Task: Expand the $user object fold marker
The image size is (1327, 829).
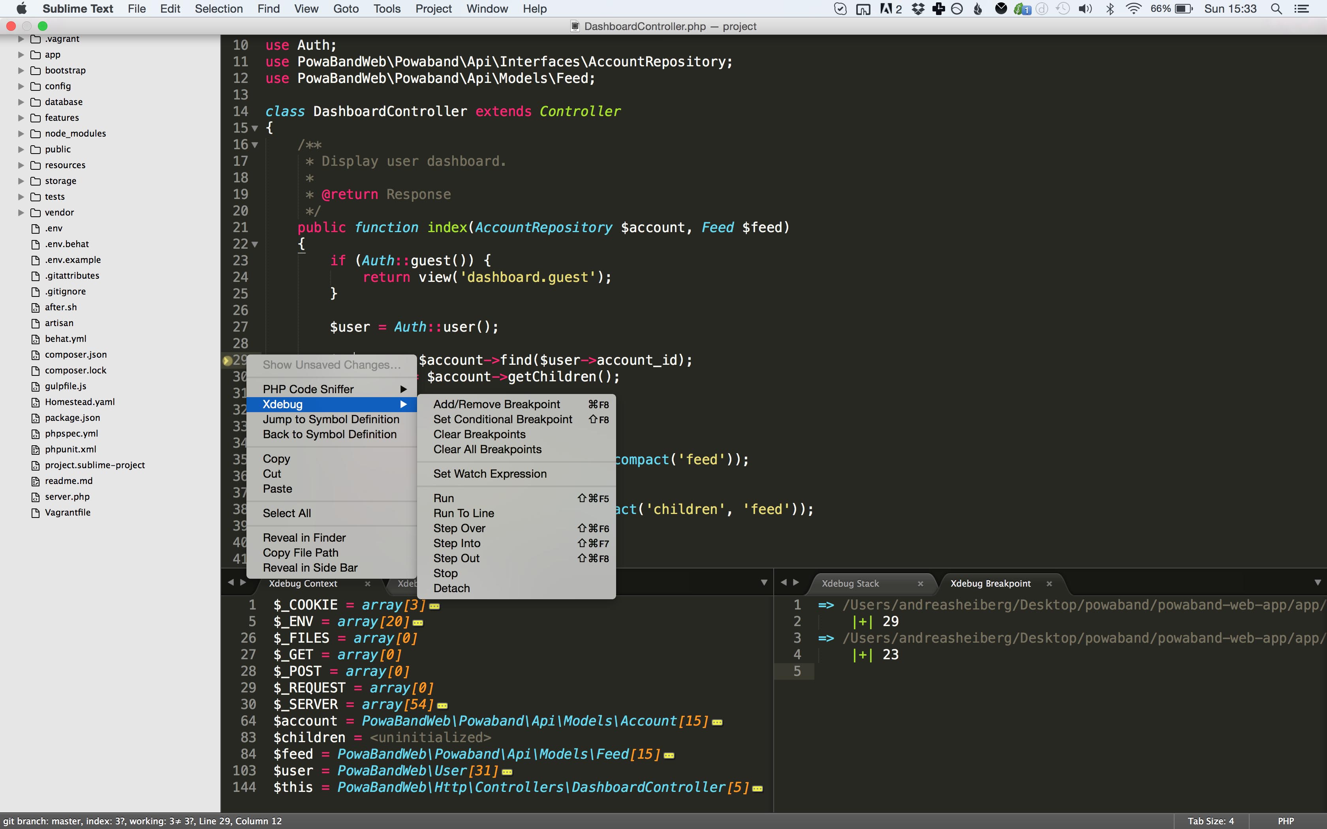Action: pyautogui.click(x=507, y=772)
